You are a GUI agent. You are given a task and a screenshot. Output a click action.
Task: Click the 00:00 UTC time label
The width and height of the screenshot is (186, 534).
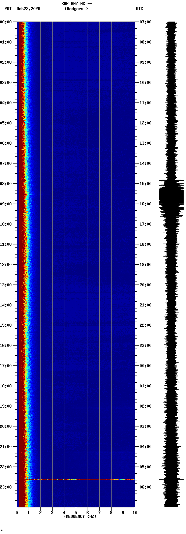click(x=146, y=366)
